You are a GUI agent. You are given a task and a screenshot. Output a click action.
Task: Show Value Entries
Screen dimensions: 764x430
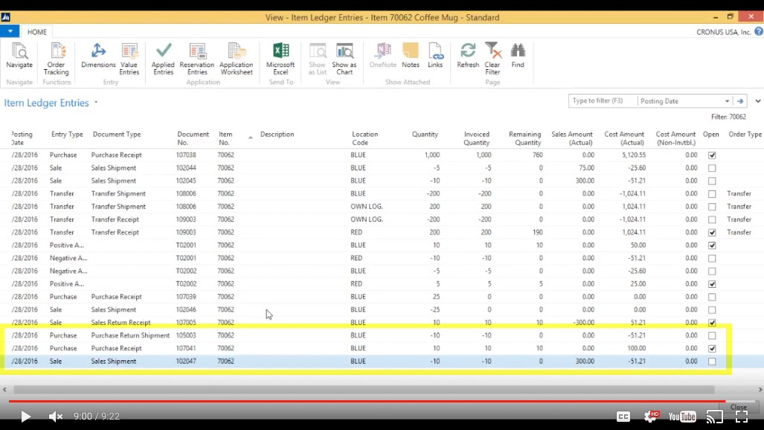coord(129,59)
